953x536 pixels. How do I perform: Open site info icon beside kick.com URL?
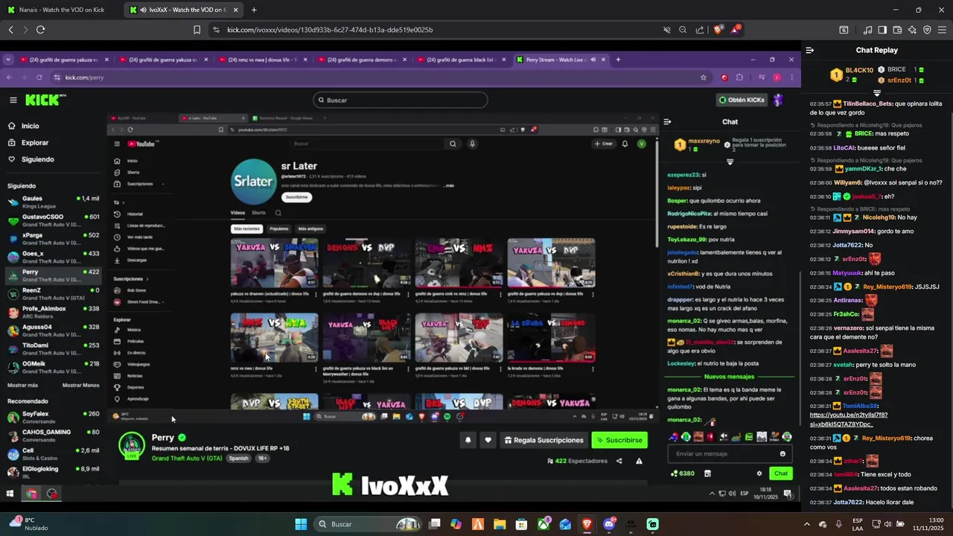point(216,30)
